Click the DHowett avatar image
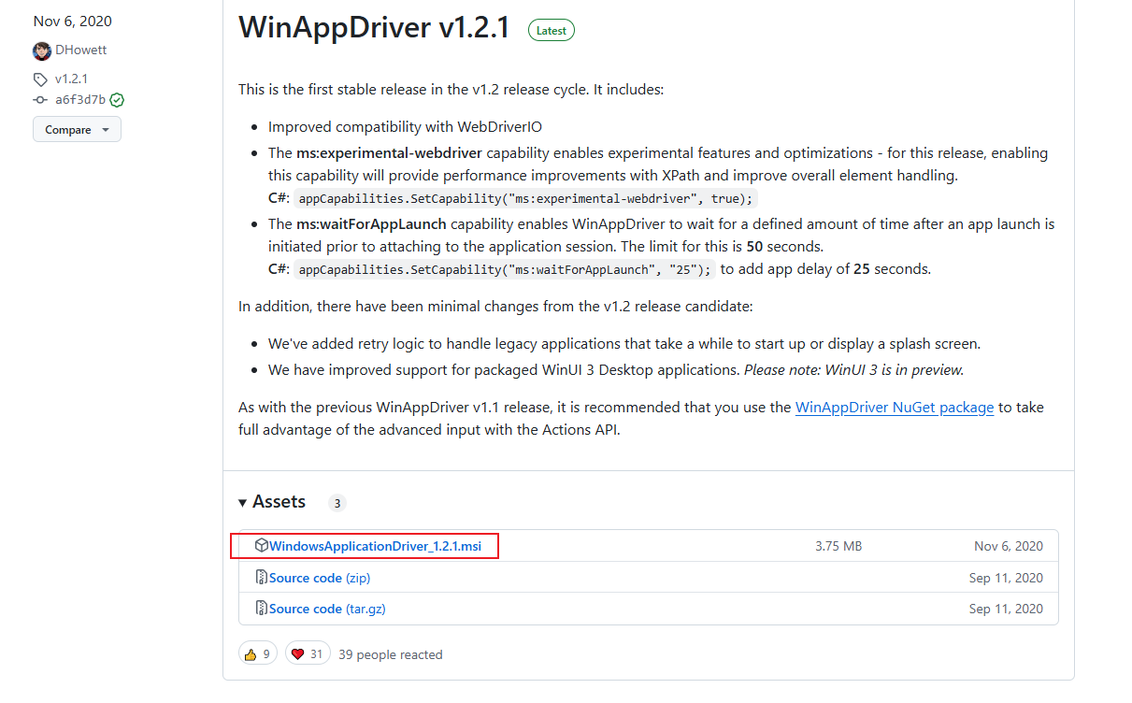The image size is (1132, 703). point(42,50)
